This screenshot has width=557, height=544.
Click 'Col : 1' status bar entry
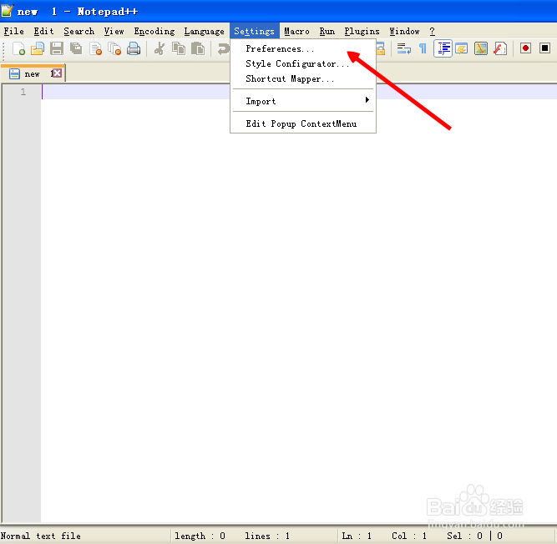[x=409, y=536]
